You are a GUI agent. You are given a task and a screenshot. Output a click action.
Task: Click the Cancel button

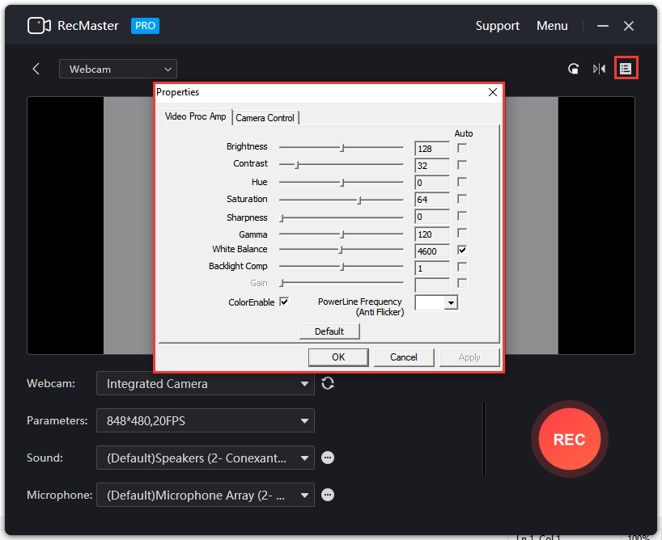coord(404,357)
